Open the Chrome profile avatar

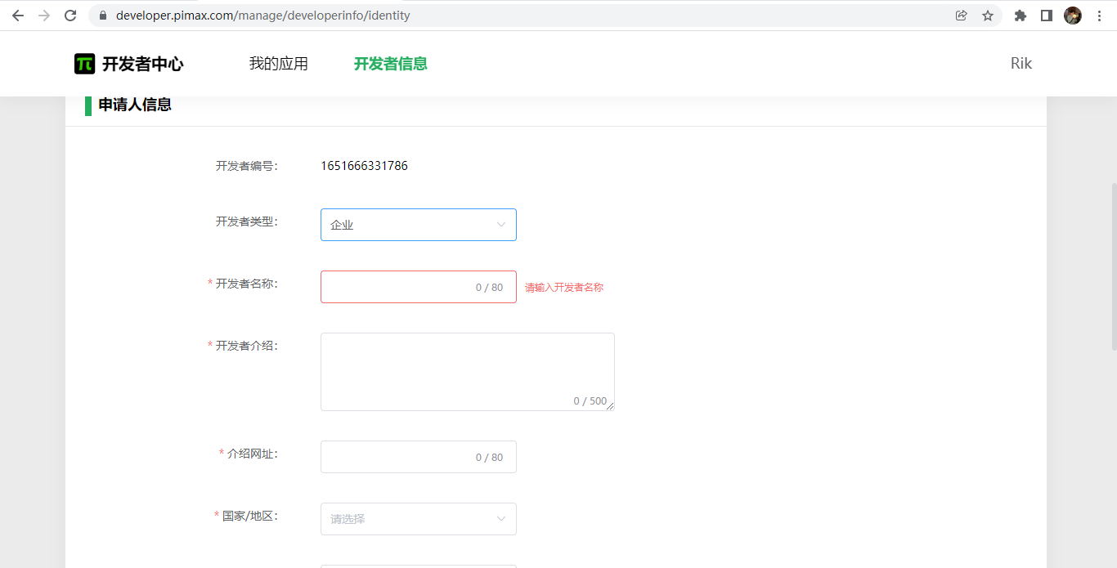(x=1073, y=16)
